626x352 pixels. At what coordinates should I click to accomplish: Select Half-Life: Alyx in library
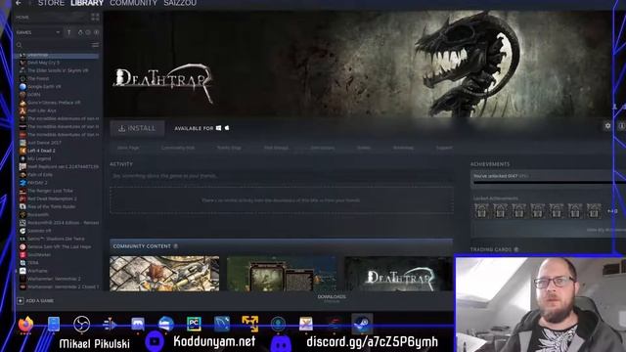coord(41,110)
